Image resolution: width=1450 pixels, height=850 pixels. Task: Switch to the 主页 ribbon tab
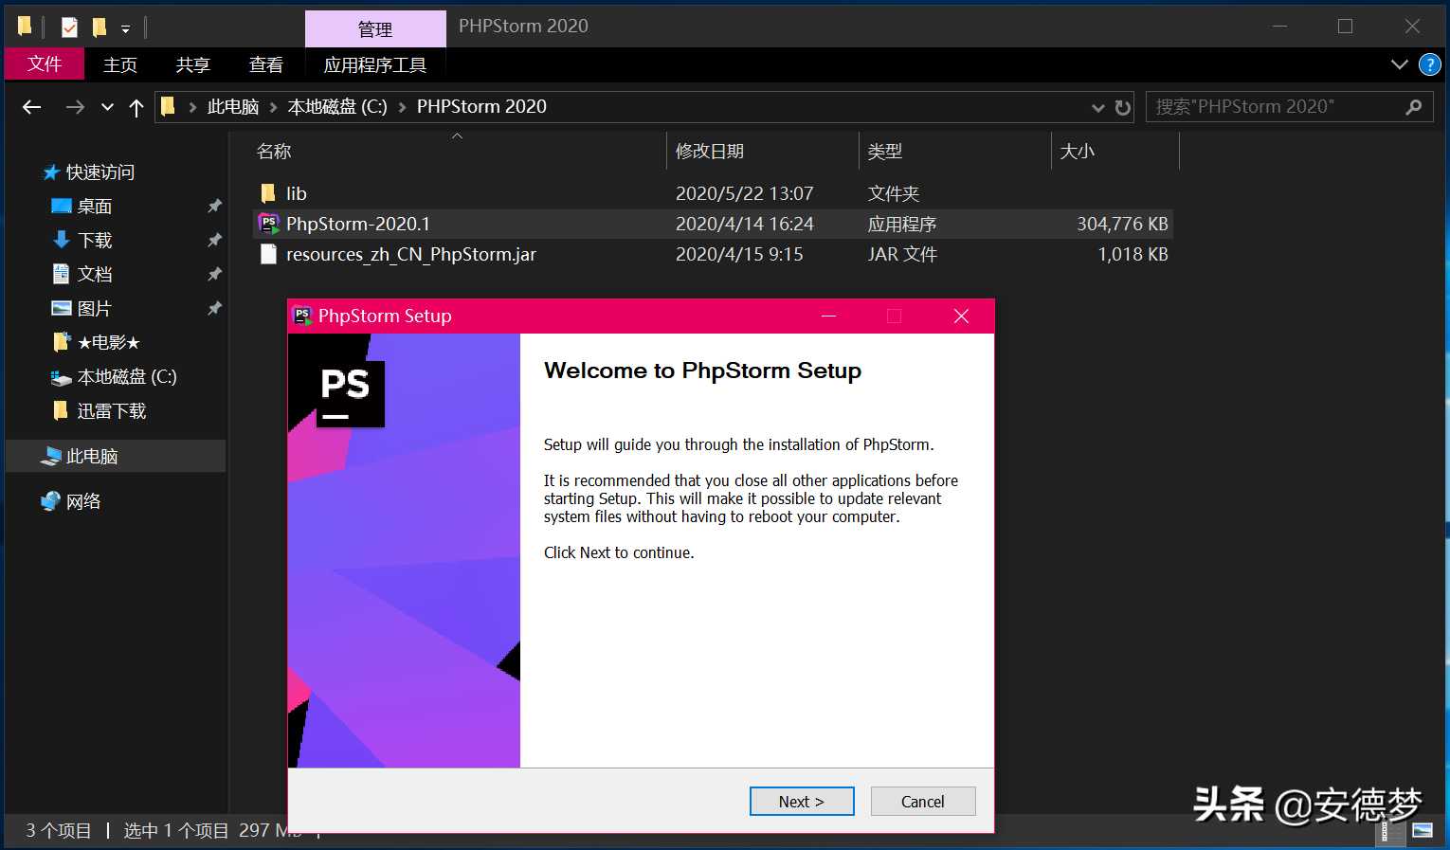tap(120, 64)
